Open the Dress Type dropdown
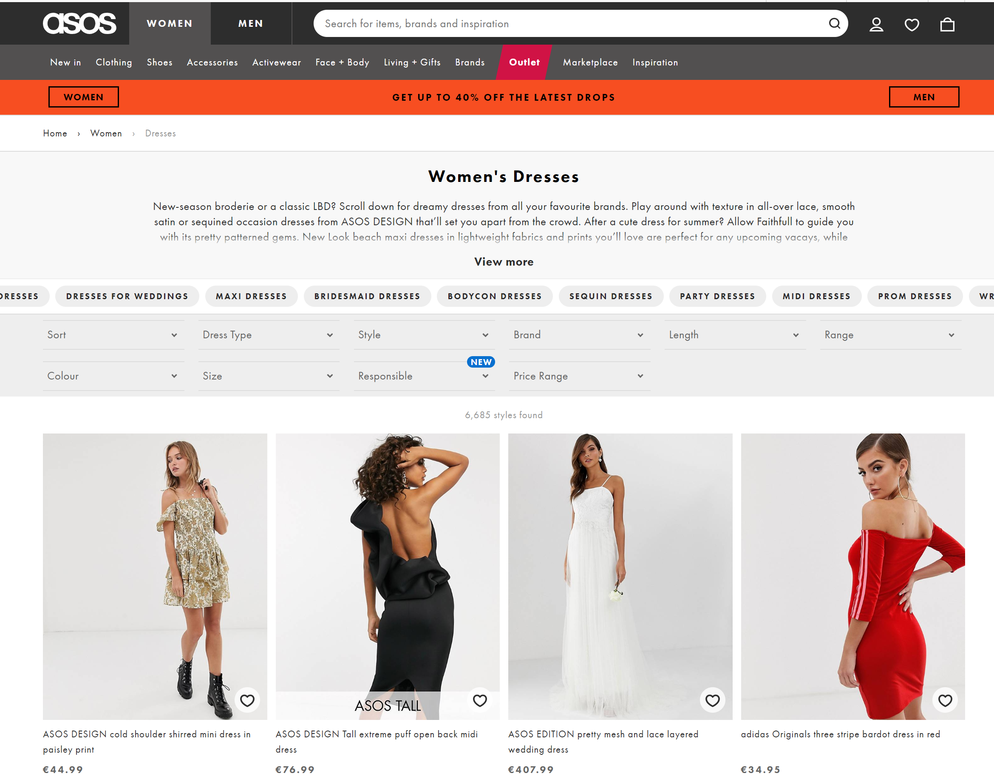994x779 pixels. point(266,334)
